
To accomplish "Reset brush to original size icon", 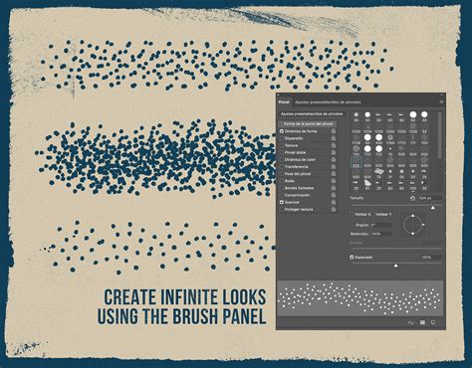I will coord(412,198).
